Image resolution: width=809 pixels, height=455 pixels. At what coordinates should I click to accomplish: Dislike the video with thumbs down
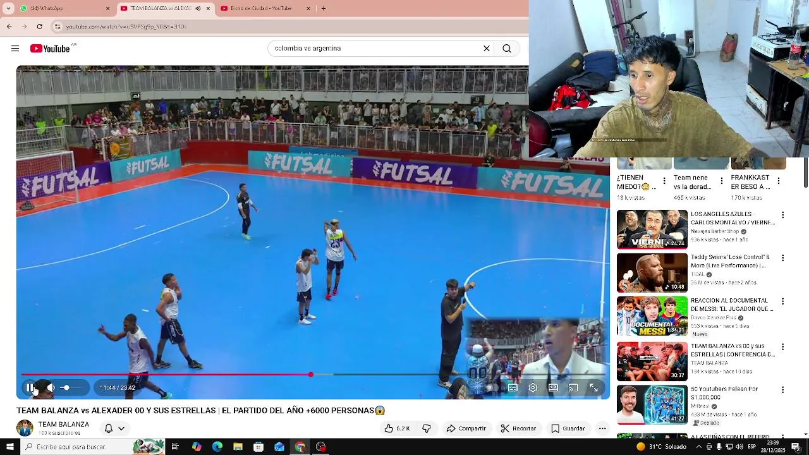[427, 428]
